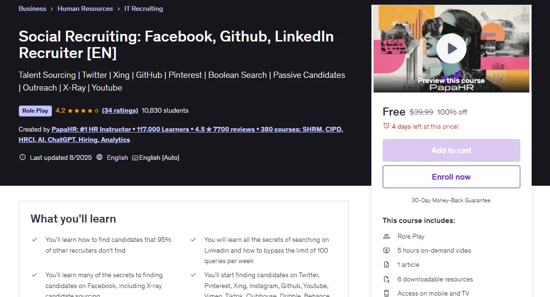This screenshot has width=550, height=297.
Task: Click the closed captions icon beside English [Auto]
Action: pyautogui.click(x=135, y=158)
